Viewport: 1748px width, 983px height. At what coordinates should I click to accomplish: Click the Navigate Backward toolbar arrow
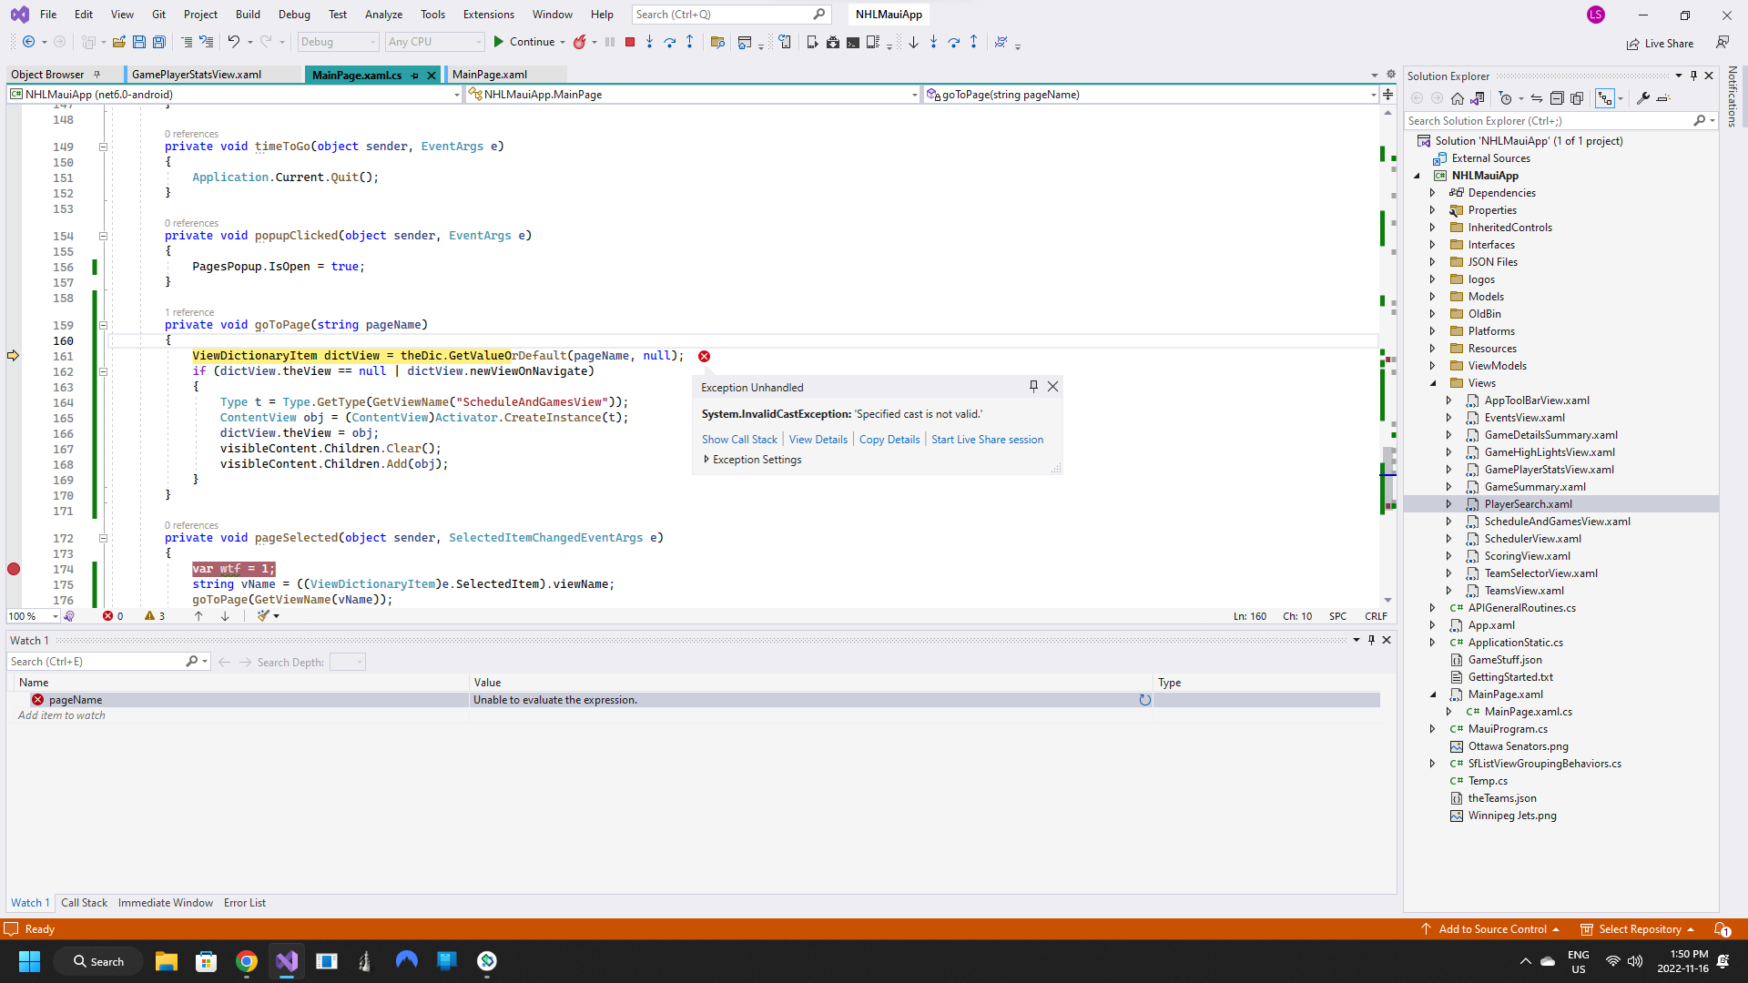tap(29, 42)
